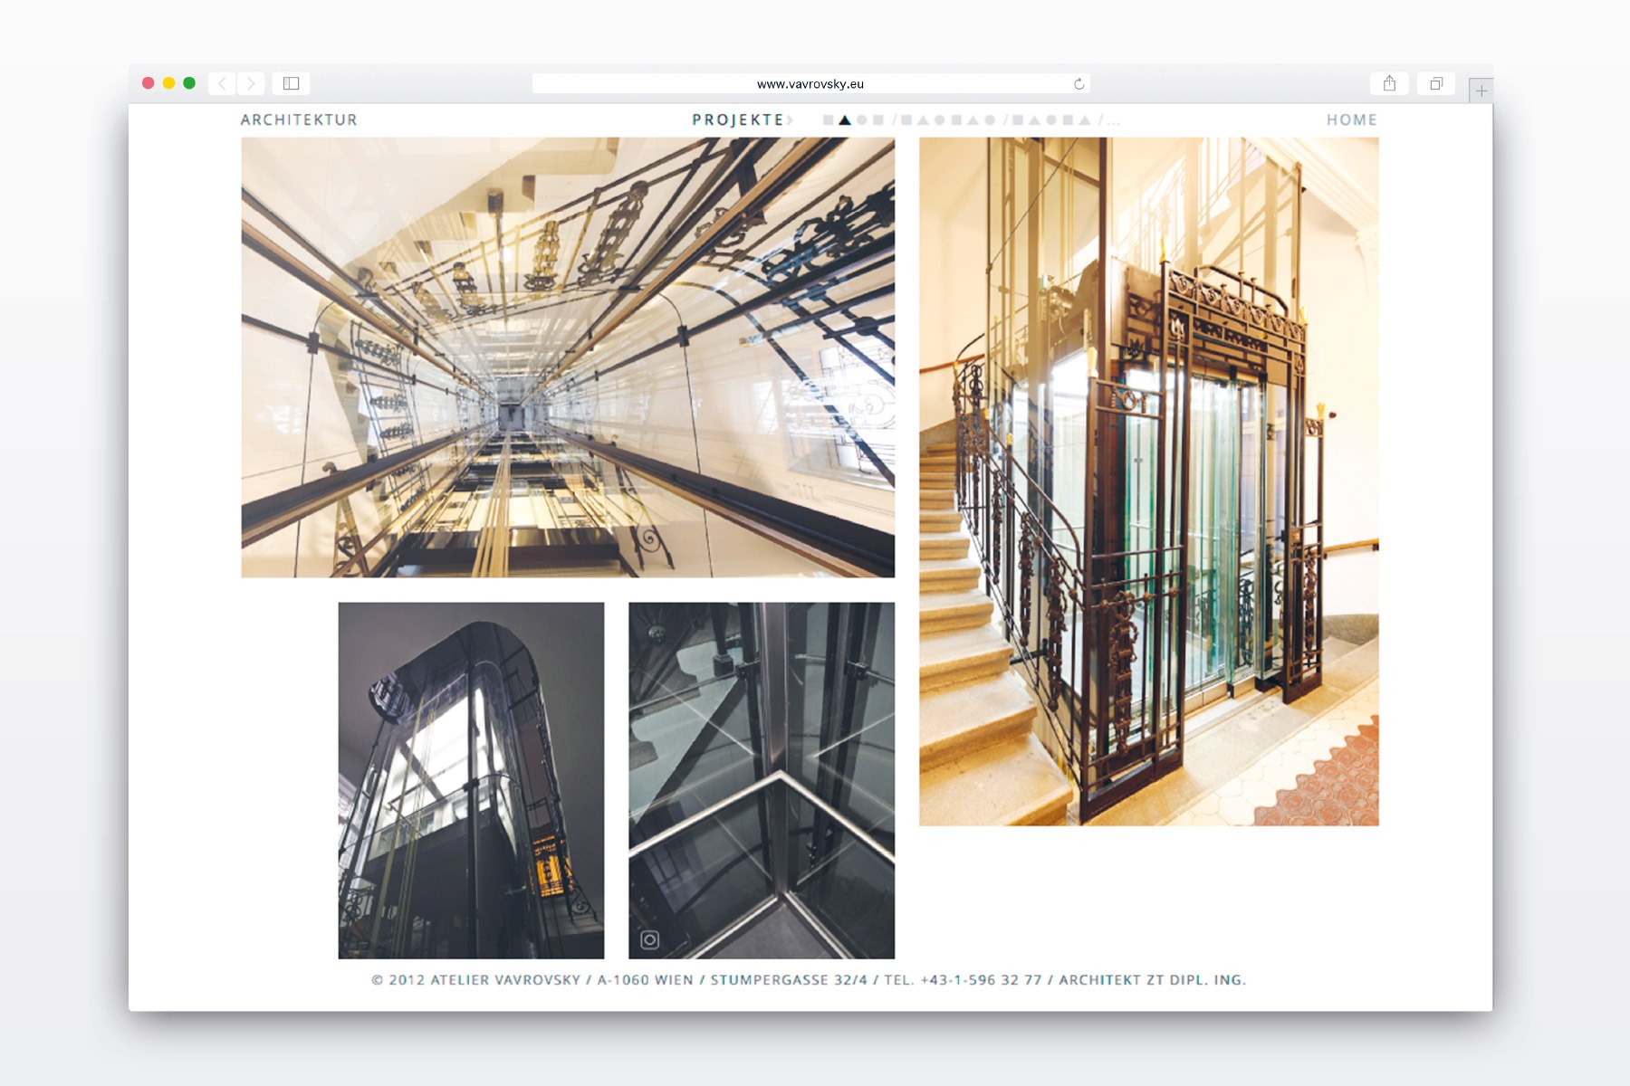Click the www.vavrovsky.eu address bar
The height and width of the screenshot is (1086, 1630).
tap(810, 84)
